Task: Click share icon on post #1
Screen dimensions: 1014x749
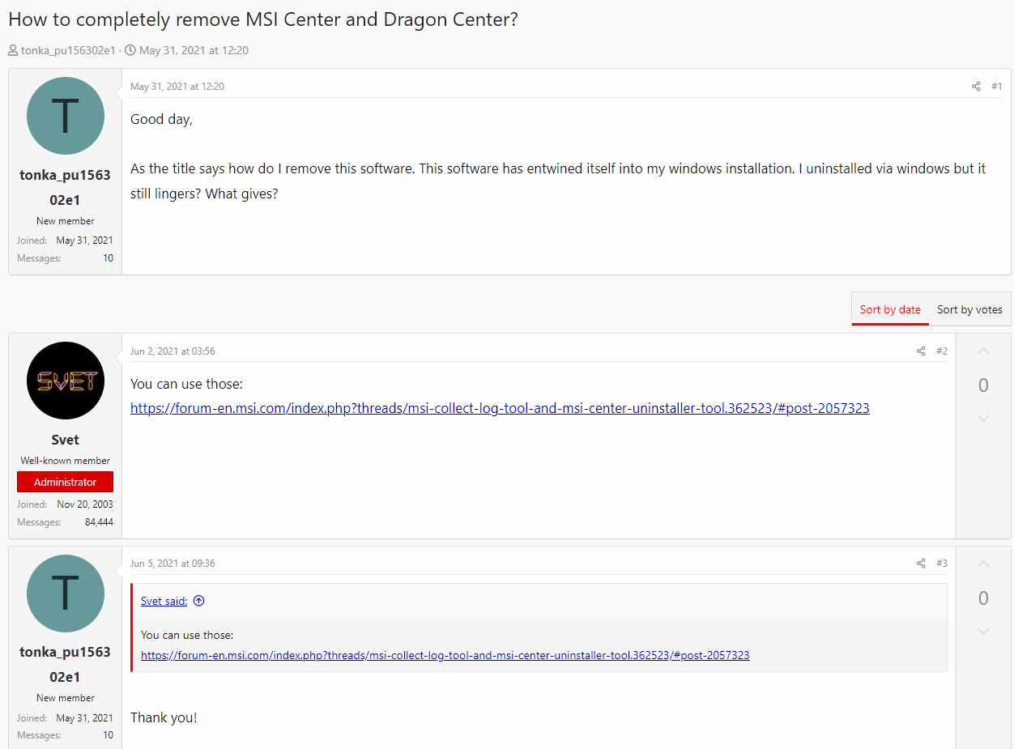Action: coord(976,87)
